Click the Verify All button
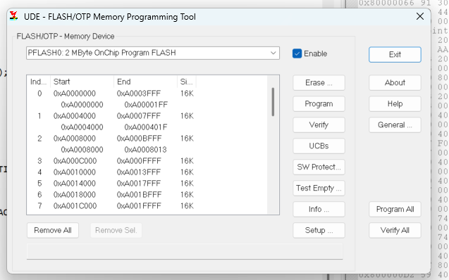 click(x=395, y=230)
